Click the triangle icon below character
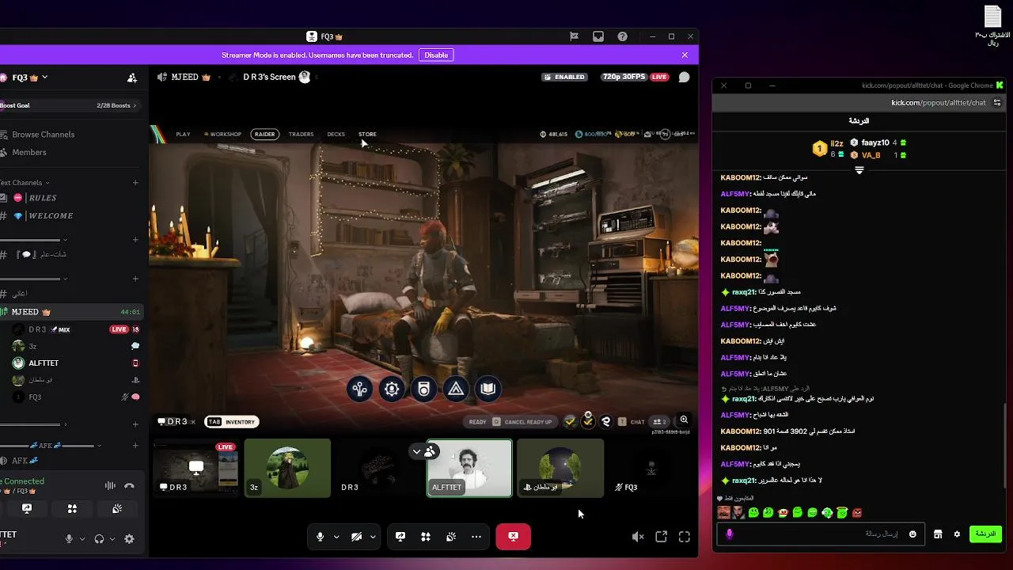The height and width of the screenshot is (570, 1013). [456, 389]
